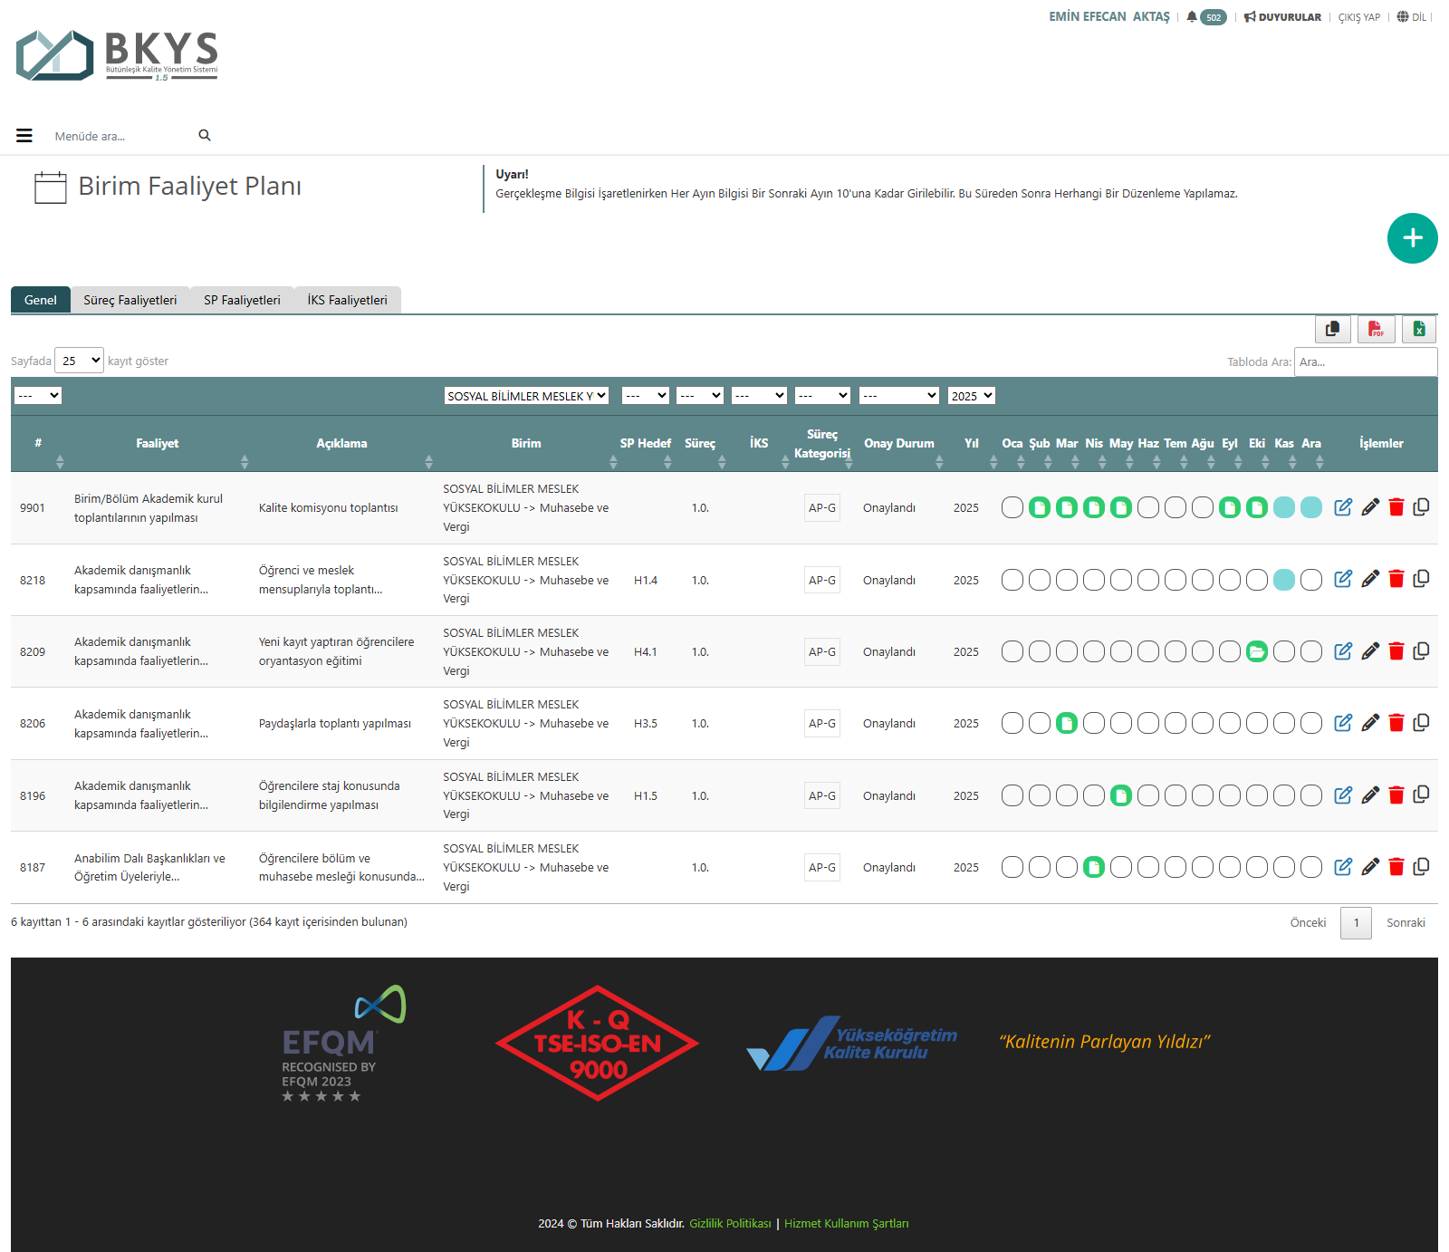Edit activity 8218 with pencil icon
The width and height of the screenshot is (1449, 1252).
(1369, 579)
